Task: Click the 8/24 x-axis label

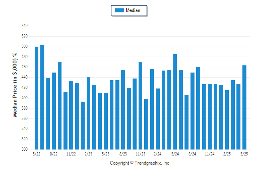Action: [193, 154]
